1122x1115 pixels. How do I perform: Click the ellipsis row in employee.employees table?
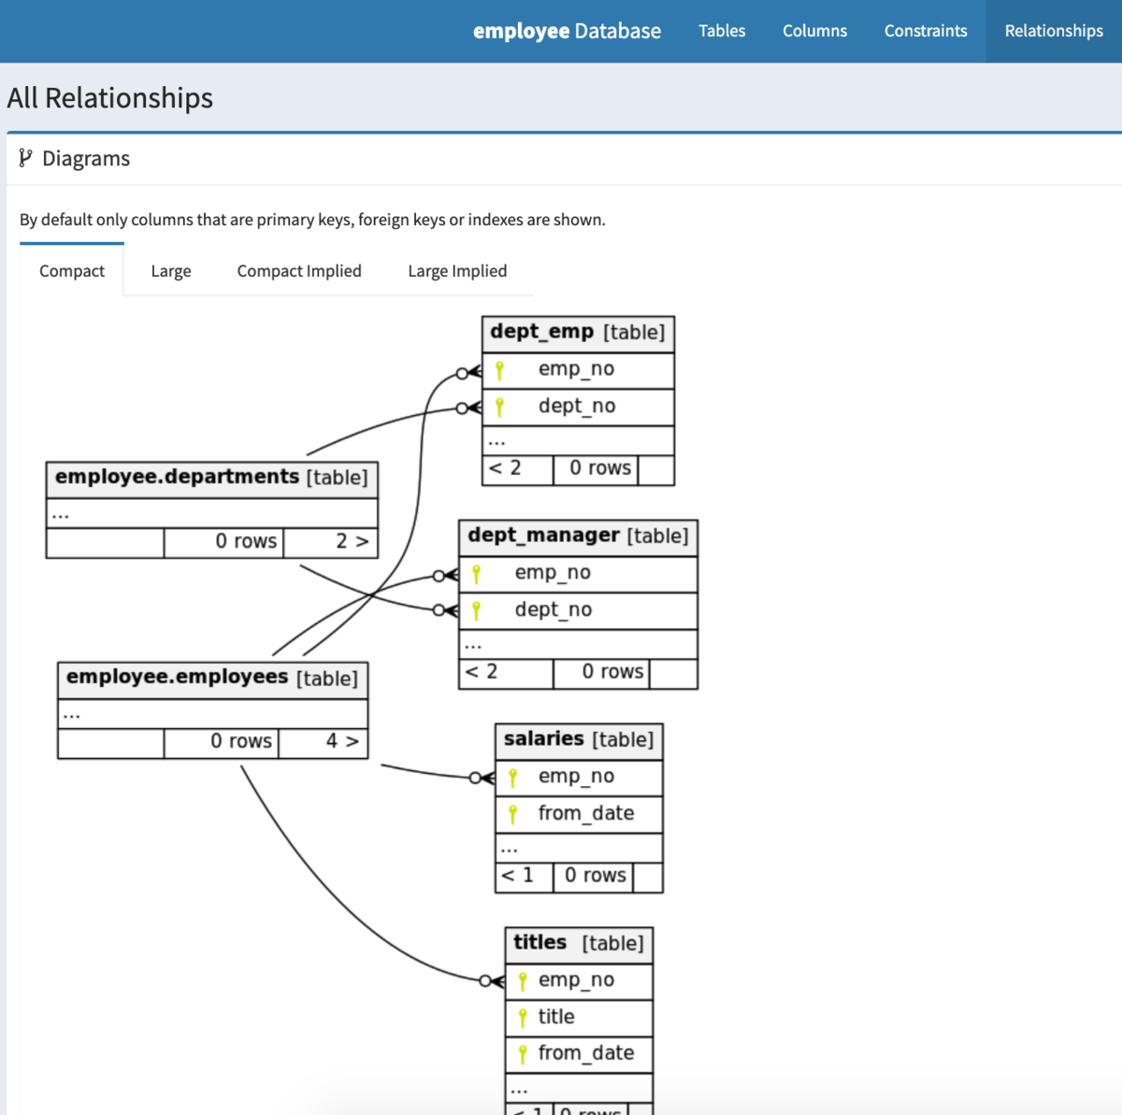212,714
